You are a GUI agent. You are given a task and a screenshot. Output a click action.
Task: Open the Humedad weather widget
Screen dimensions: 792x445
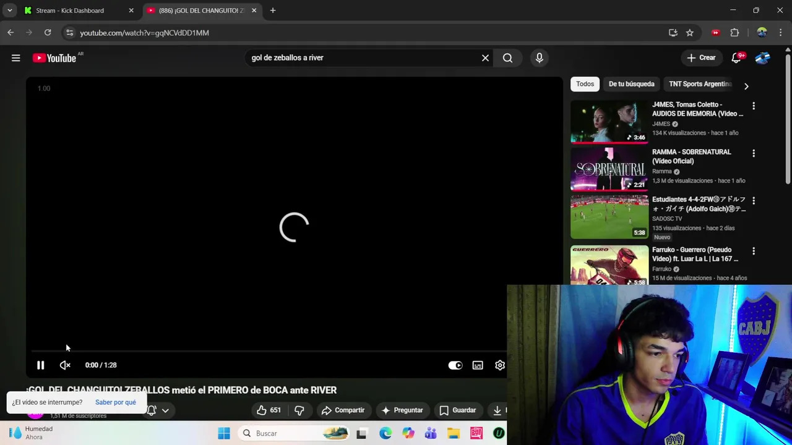32,433
